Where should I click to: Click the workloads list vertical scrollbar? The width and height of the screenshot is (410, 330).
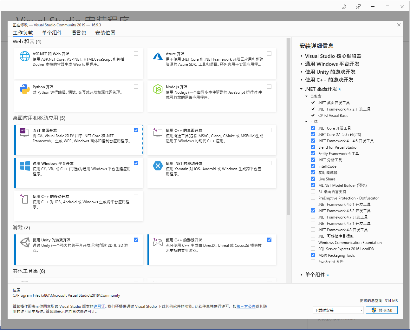289,127
